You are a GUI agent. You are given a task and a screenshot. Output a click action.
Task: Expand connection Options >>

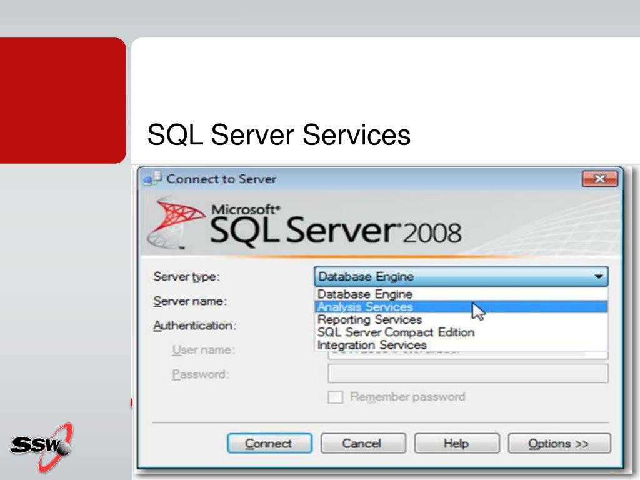pyautogui.click(x=559, y=443)
